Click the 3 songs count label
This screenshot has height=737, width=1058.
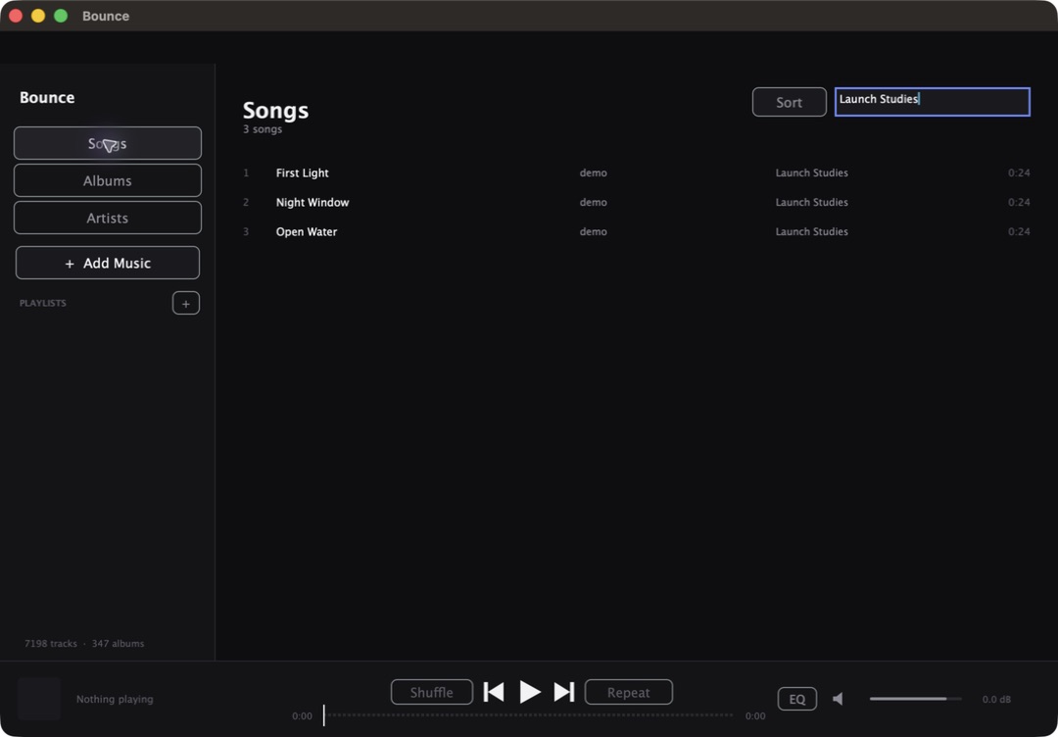(263, 129)
